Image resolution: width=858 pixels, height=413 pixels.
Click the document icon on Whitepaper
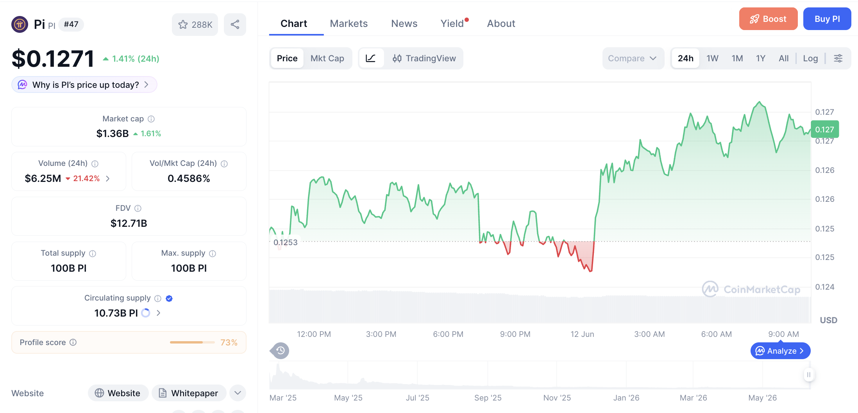click(x=163, y=393)
